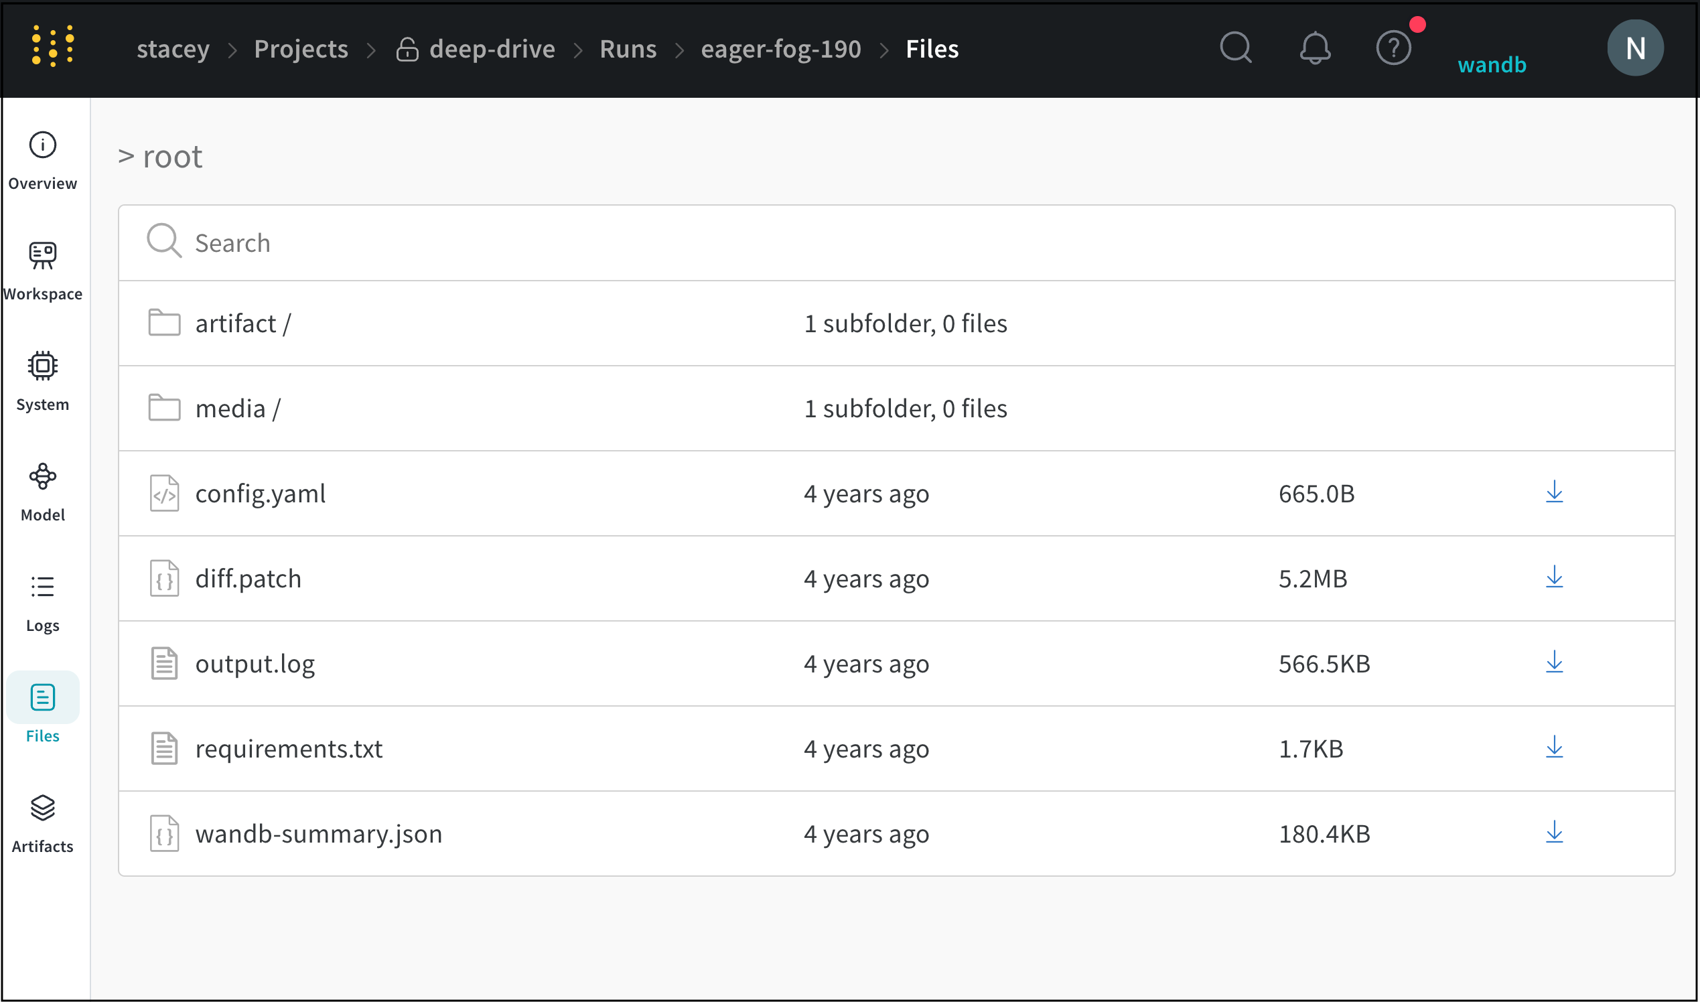Download the wandb-summary.json file
The width and height of the screenshot is (1700, 1002).
click(1554, 833)
